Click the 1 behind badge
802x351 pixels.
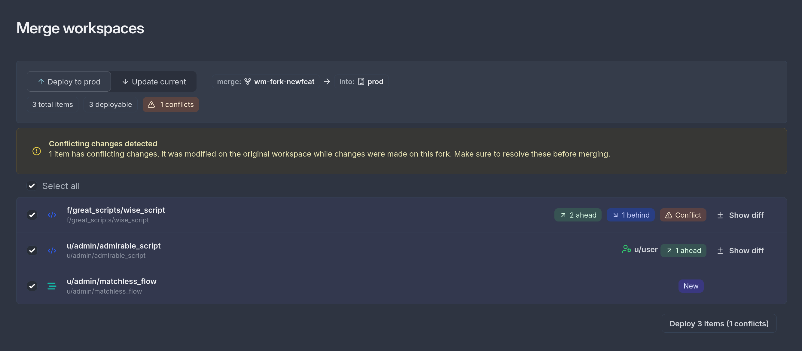tap(630, 215)
